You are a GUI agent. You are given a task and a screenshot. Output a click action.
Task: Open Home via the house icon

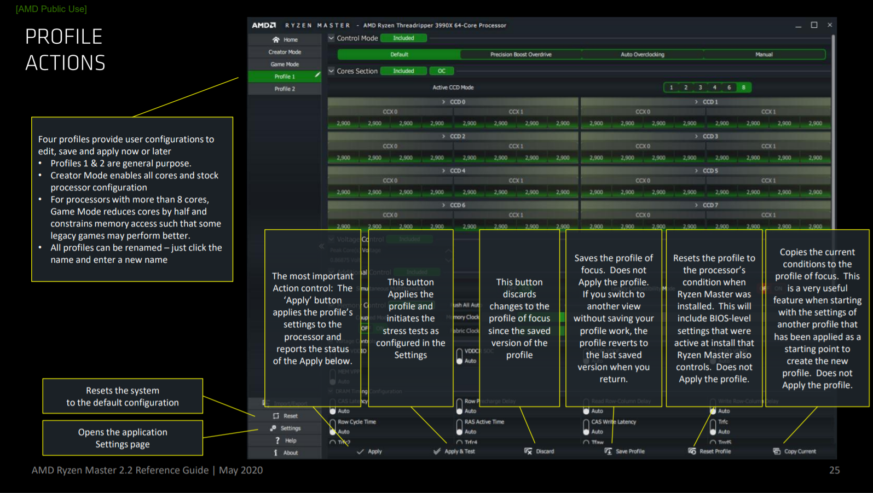[x=276, y=40]
